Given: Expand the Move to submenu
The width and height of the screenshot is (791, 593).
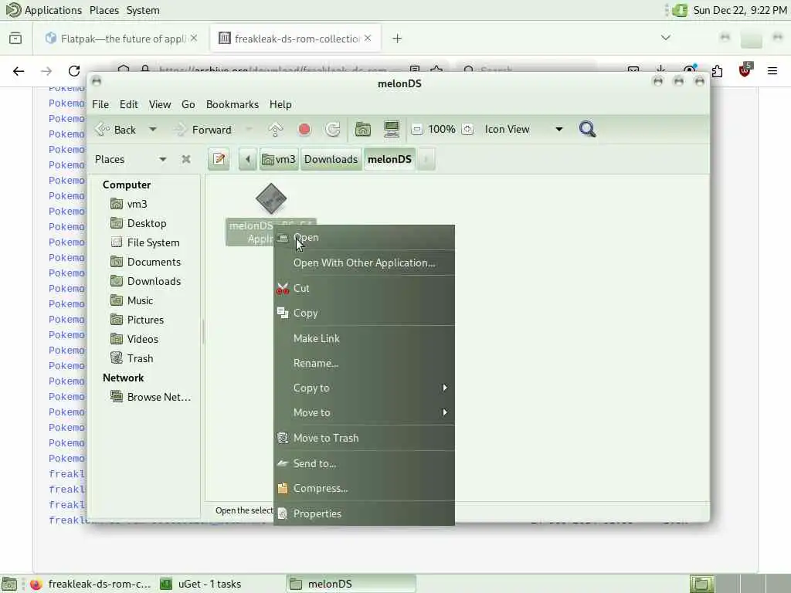Looking at the screenshot, I should pos(364,412).
